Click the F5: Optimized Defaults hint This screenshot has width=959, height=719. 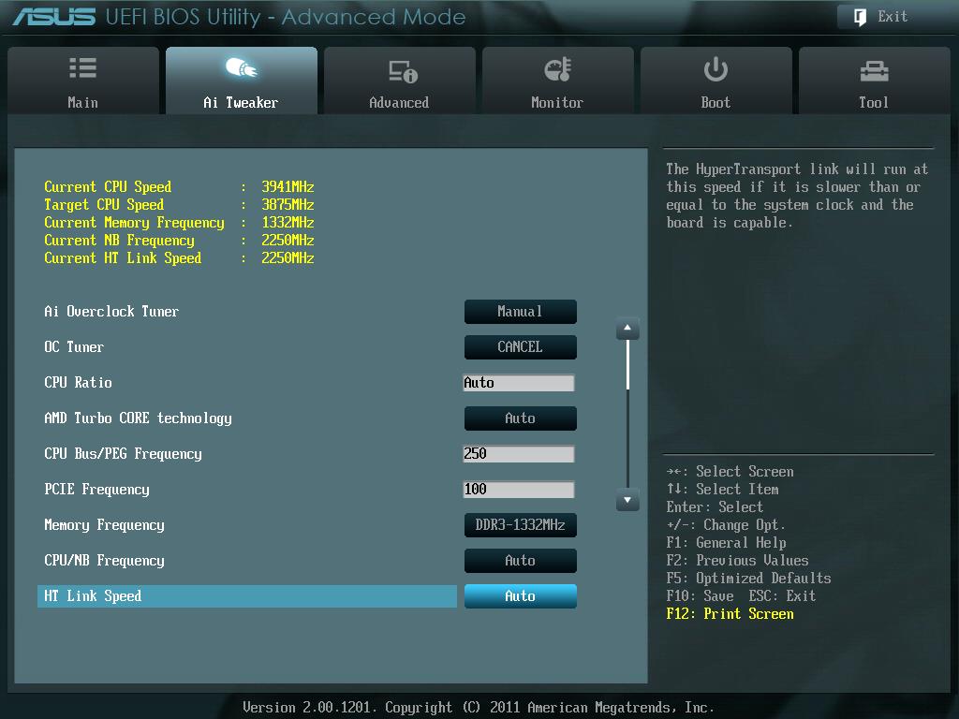(x=748, y=579)
